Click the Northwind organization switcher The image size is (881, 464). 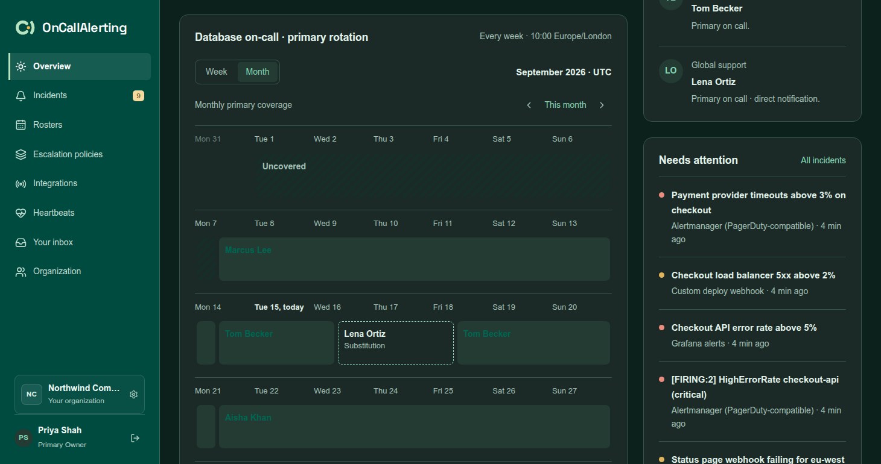(x=80, y=395)
